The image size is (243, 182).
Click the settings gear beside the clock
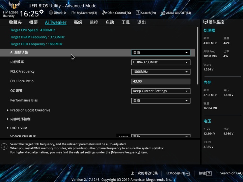[42, 11]
